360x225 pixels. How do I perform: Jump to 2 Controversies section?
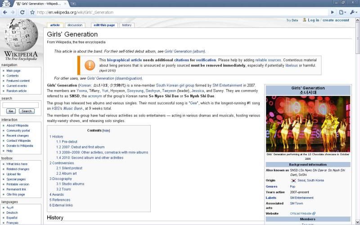pyautogui.click(x=62, y=163)
